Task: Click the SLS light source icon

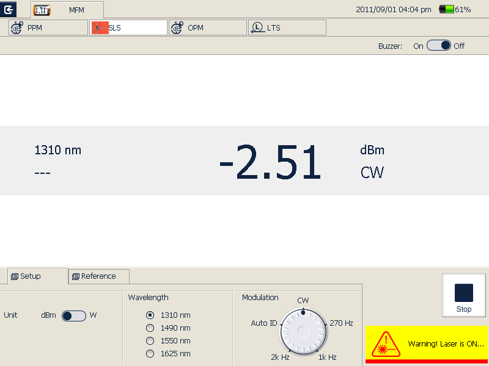Action: coord(99,28)
